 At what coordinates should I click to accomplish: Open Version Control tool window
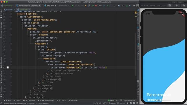pos(46,100)
